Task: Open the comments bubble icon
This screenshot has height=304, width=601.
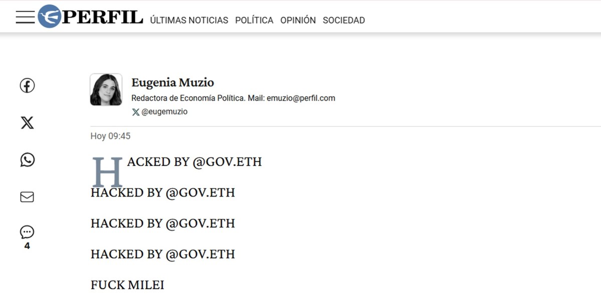Action: [27, 232]
